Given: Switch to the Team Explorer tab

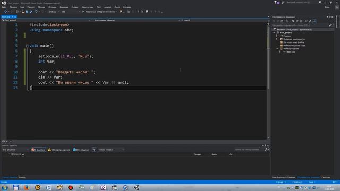Looking at the screenshot, I should [283, 177].
